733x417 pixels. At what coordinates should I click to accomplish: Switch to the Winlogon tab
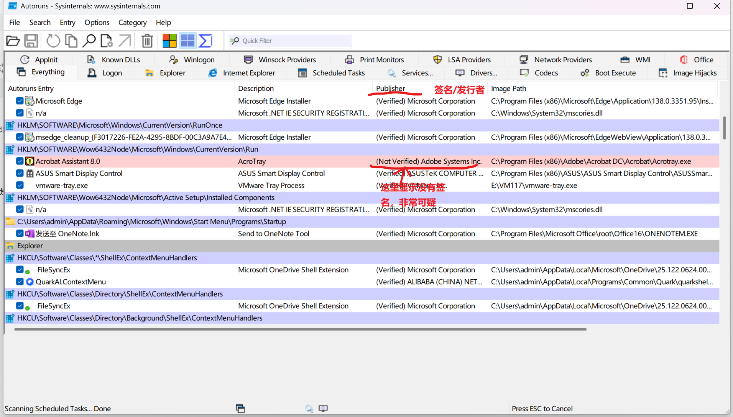pyautogui.click(x=192, y=60)
